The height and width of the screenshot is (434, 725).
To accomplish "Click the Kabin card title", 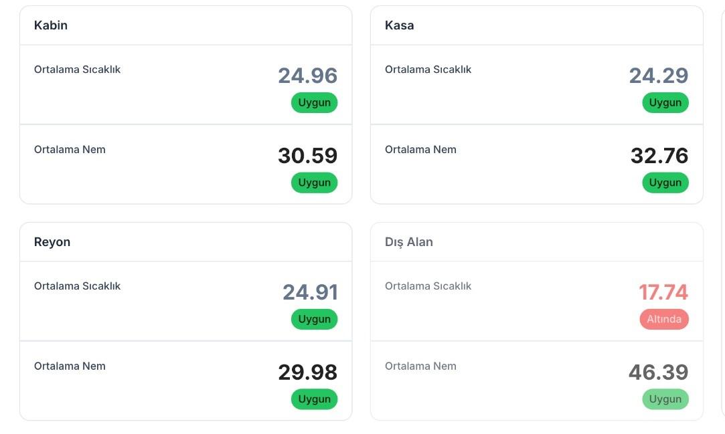I will [x=51, y=25].
